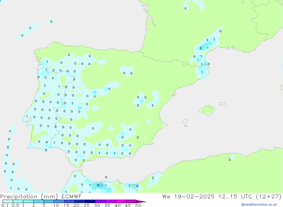Click the '50' label on the legend scale

(138, 205)
